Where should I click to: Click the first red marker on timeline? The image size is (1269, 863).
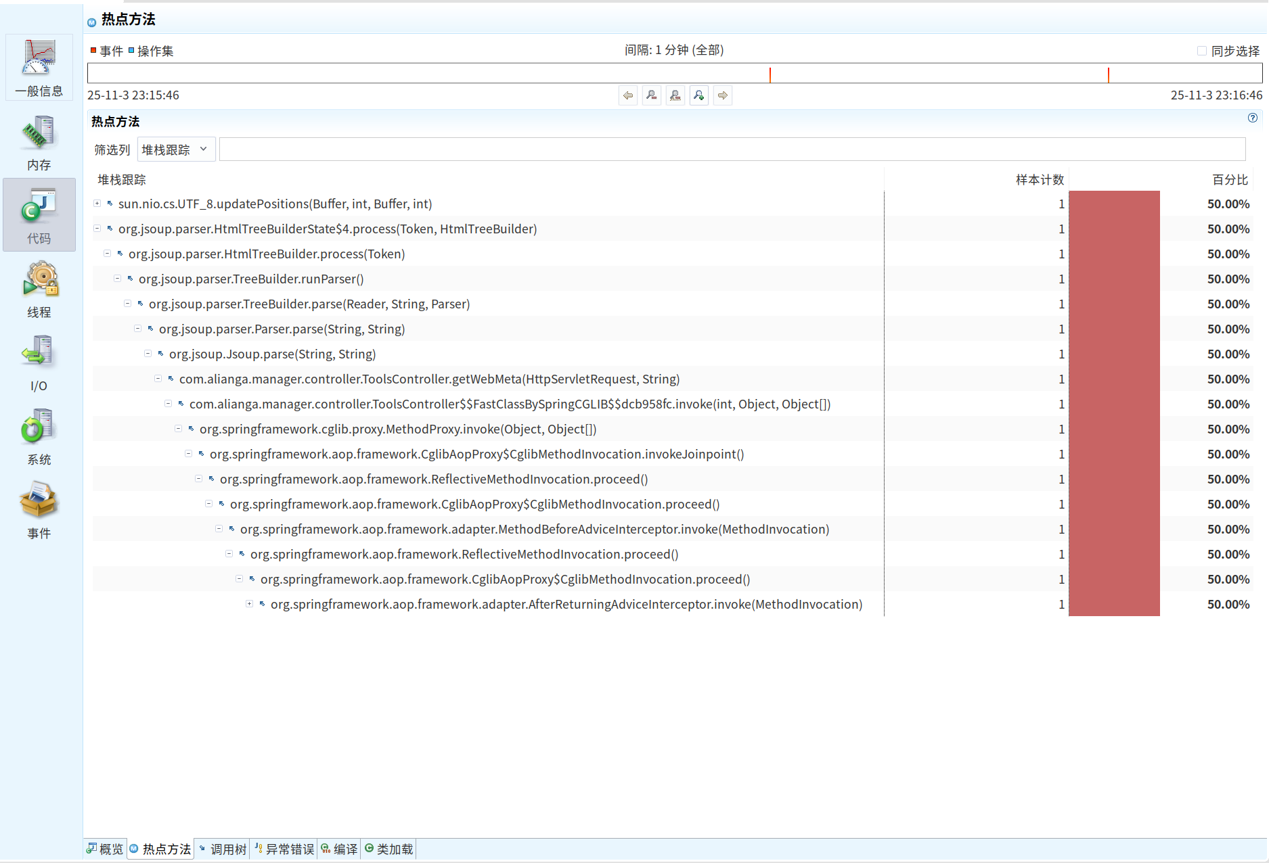(770, 74)
